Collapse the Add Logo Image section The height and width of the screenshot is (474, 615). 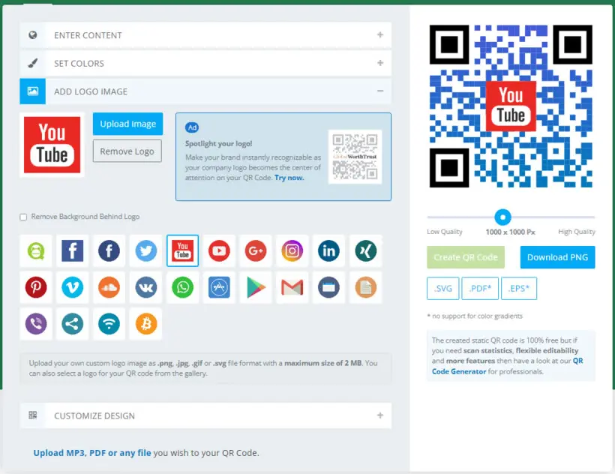coord(205,91)
